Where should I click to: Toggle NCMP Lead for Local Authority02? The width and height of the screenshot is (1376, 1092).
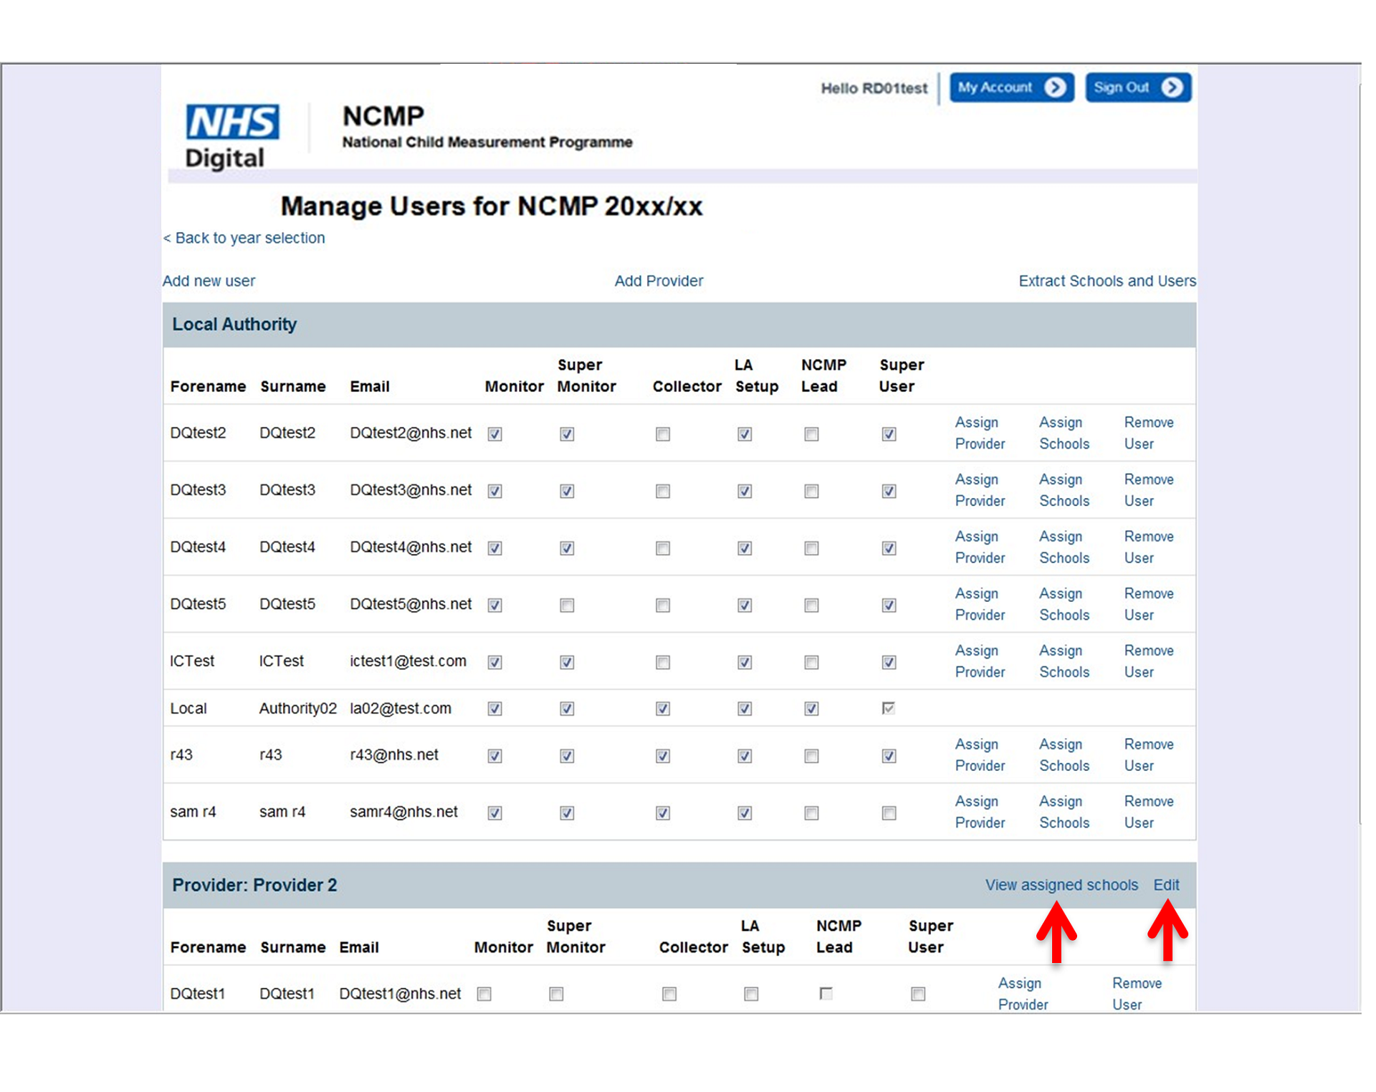[x=811, y=709]
